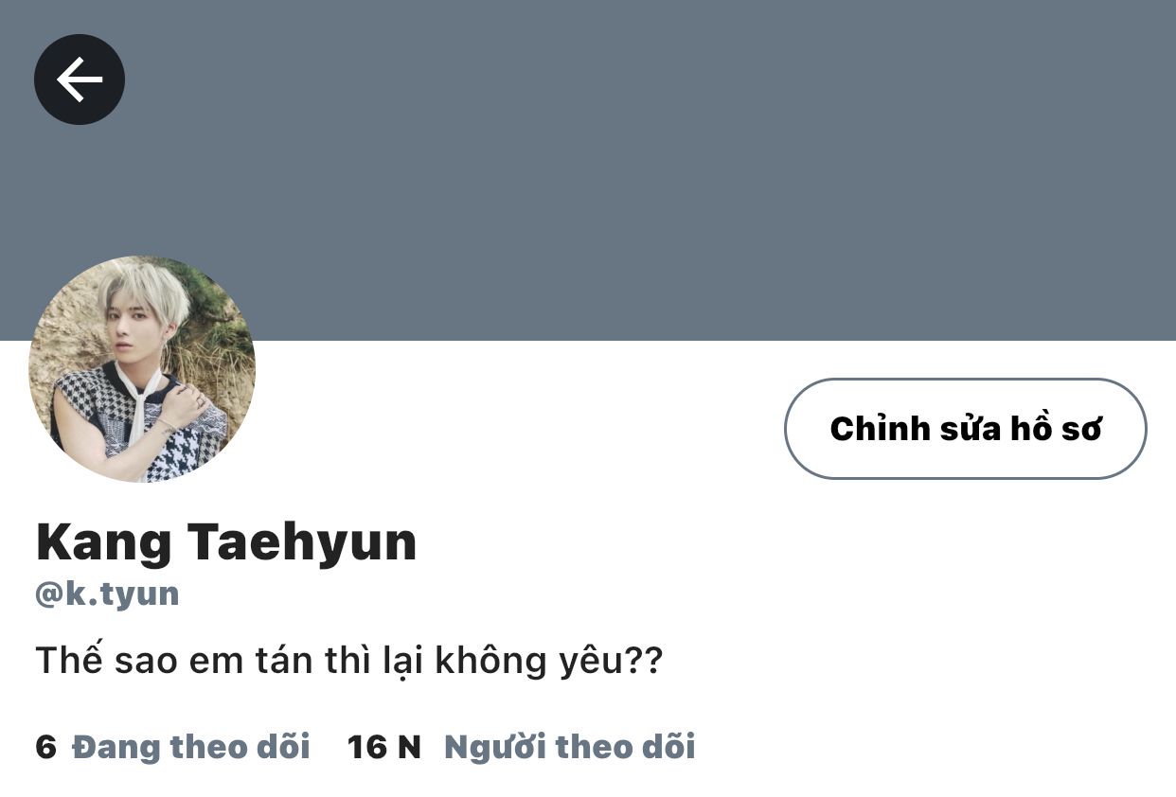Go back using the arrow icon

80,80
